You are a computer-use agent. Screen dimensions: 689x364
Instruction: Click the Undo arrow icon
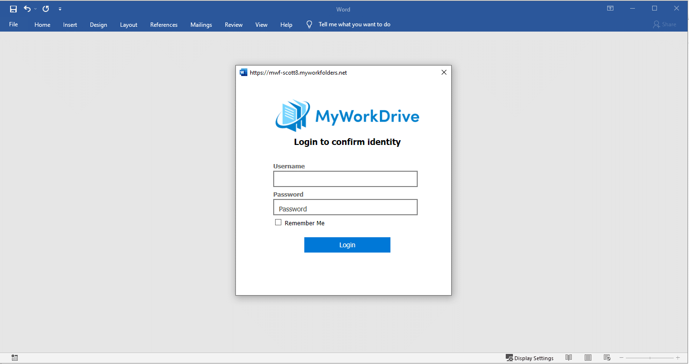[x=27, y=9]
